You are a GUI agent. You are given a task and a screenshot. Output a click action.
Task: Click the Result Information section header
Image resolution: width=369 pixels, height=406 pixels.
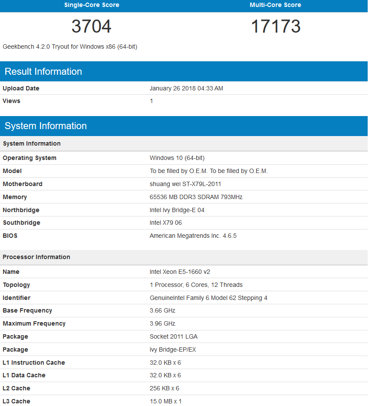[x=184, y=71]
